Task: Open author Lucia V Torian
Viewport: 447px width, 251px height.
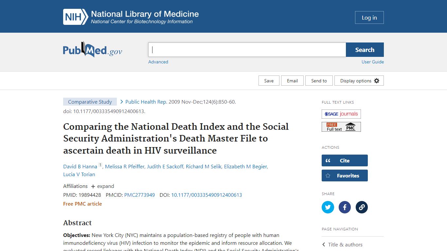Action: pyautogui.click(x=79, y=174)
